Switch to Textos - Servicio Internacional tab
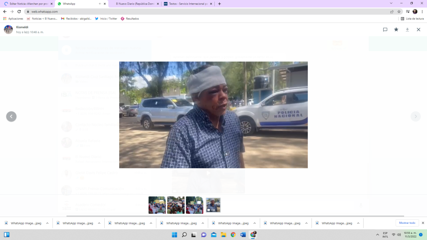The height and width of the screenshot is (240, 427). (186, 4)
